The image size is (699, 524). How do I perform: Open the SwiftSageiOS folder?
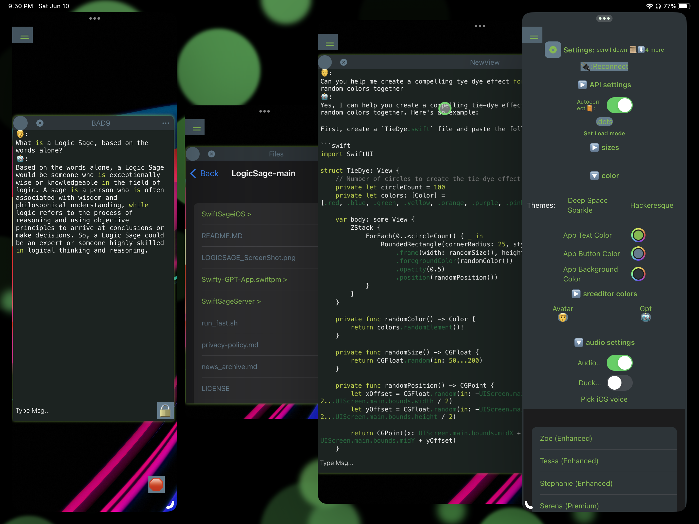[x=226, y=214]
